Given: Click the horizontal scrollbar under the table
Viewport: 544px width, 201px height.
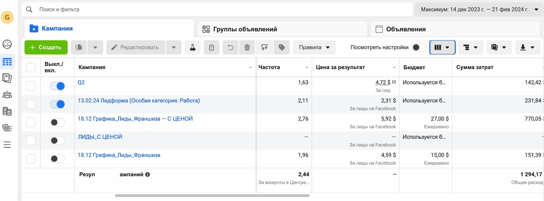Looking at the screenshot, I should [212, 196].
